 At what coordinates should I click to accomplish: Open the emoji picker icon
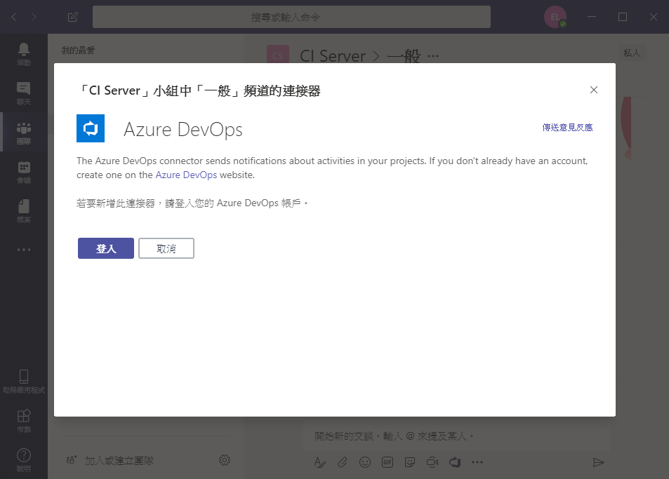pos(365,462)
